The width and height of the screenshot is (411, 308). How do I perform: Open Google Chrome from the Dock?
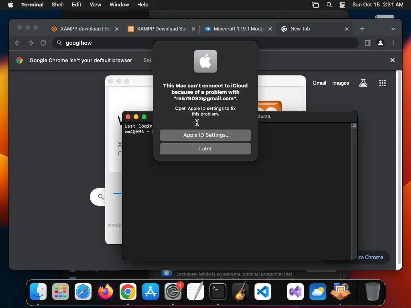coord(128,292)
